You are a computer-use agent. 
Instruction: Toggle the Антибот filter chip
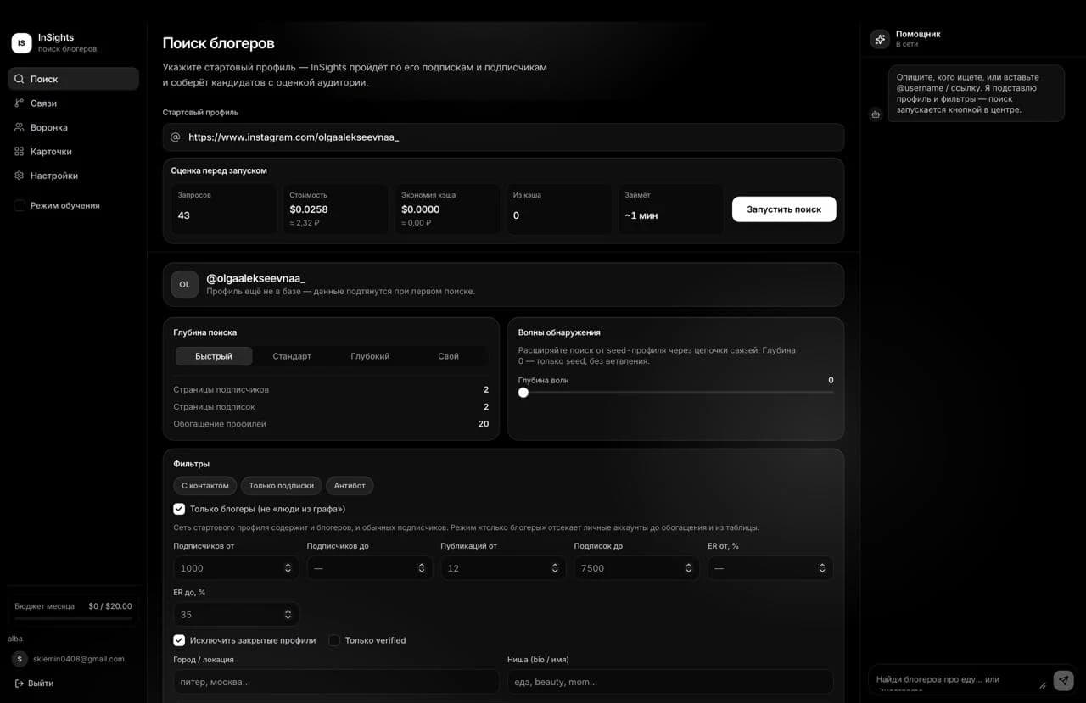click(350, 486)
